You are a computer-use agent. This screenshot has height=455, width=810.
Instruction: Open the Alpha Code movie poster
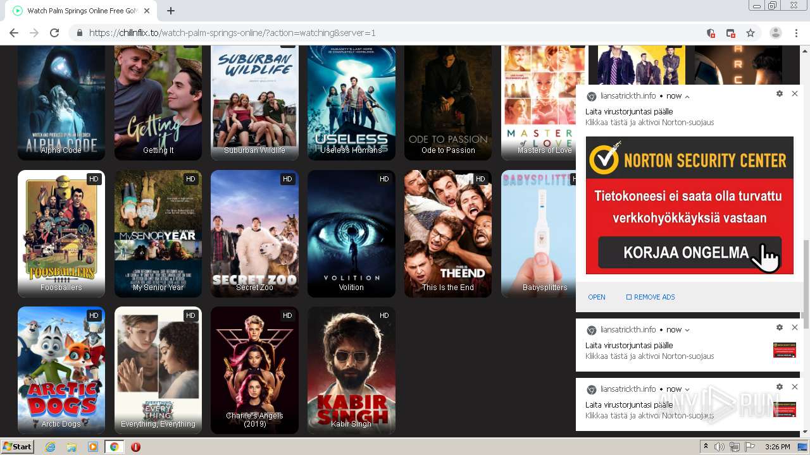(61, 103)
